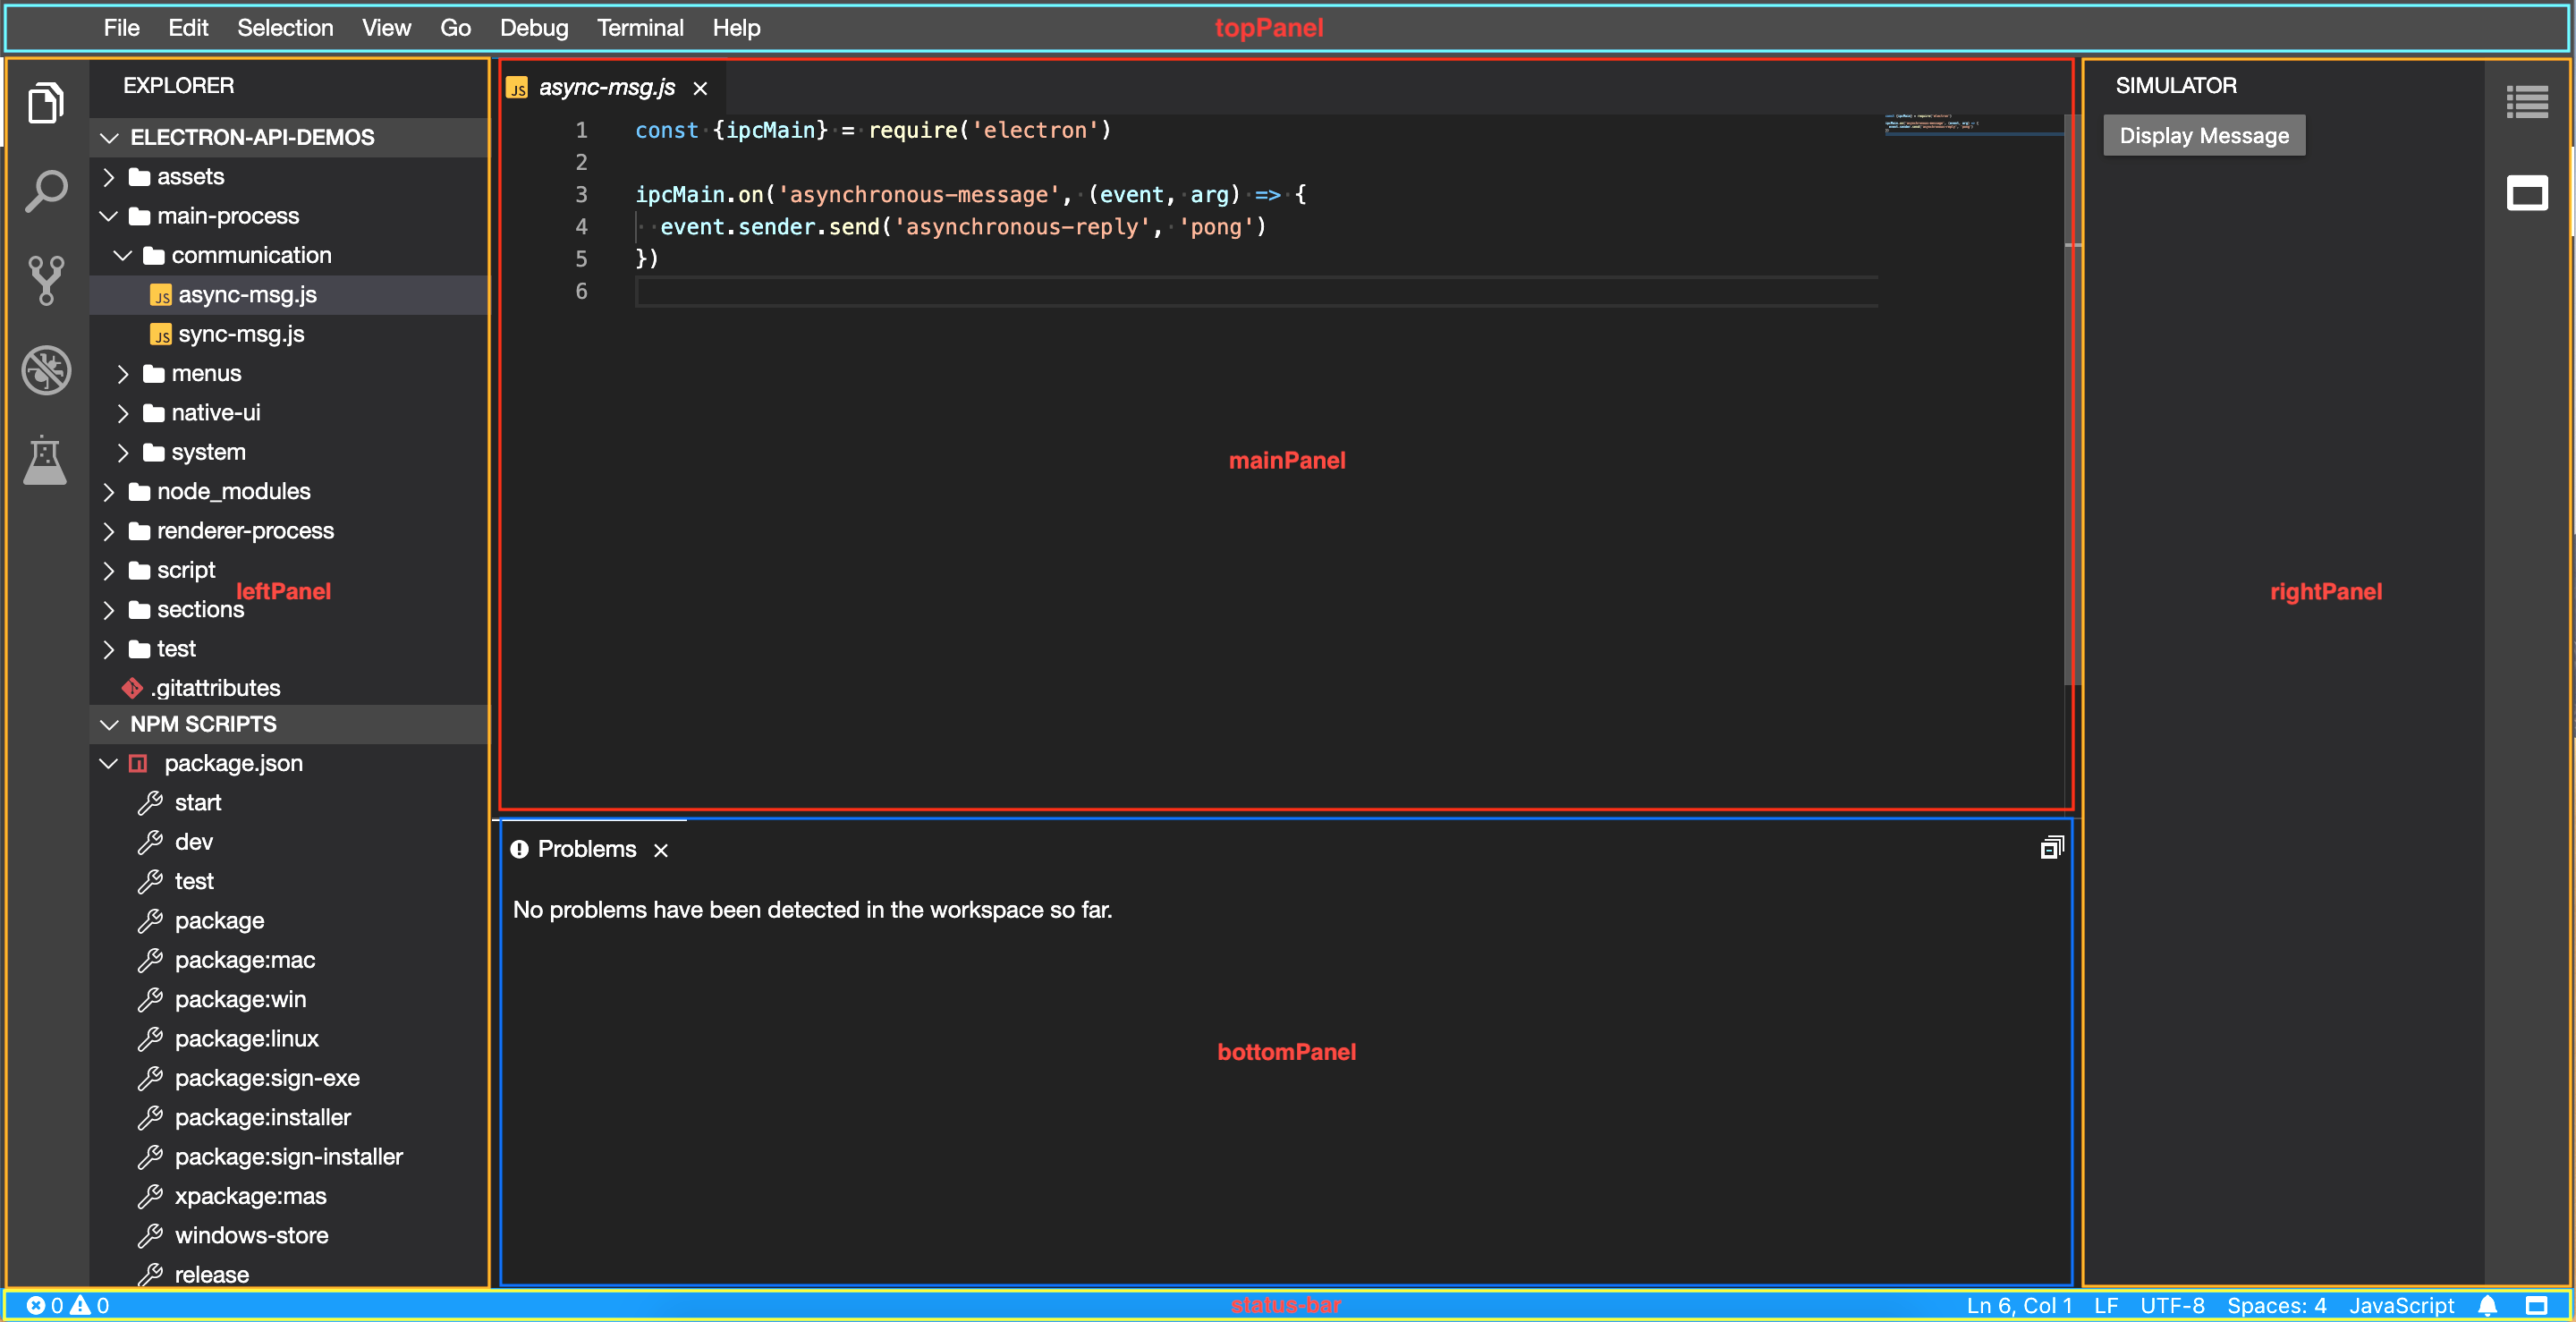2576x1322 pixels.
Task: Collapse the NPM SCRIPTS section
Action: pos(203,724)
